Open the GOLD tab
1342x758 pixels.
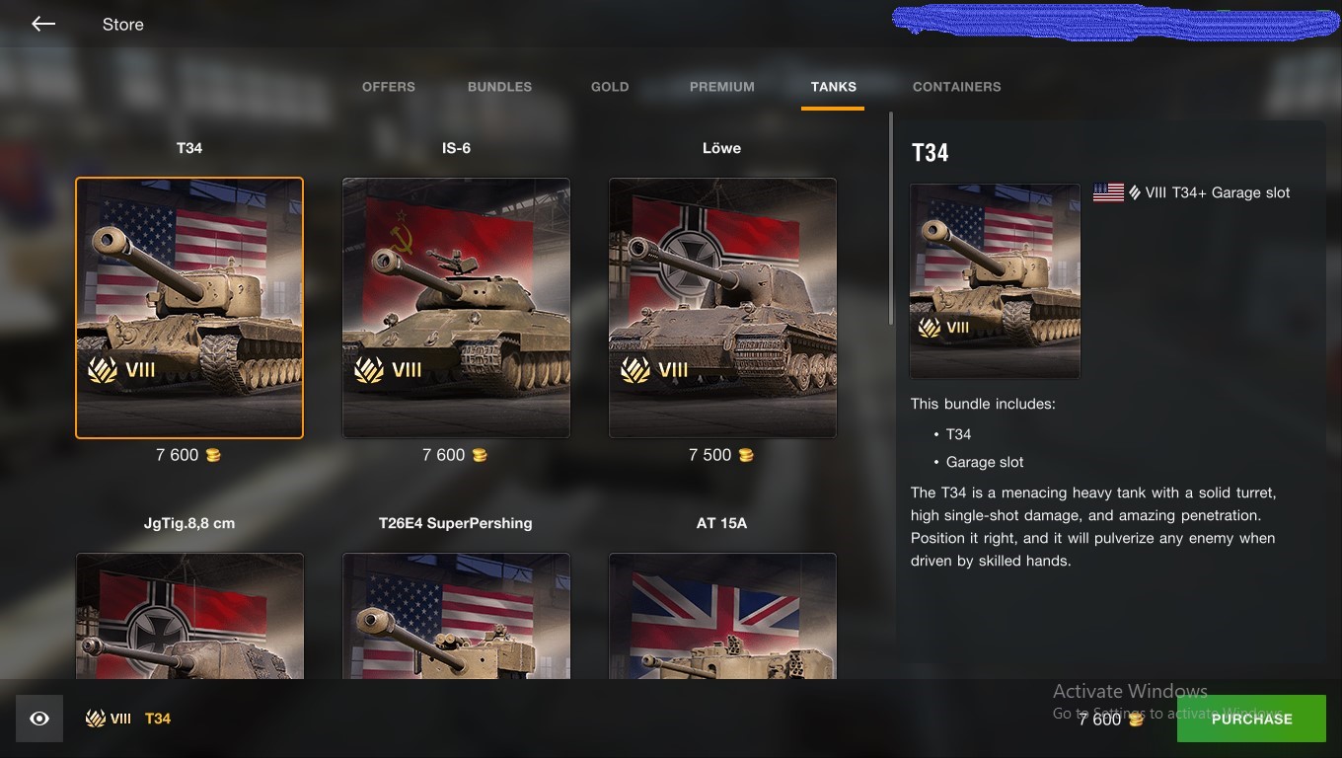[x=610, y=87]
